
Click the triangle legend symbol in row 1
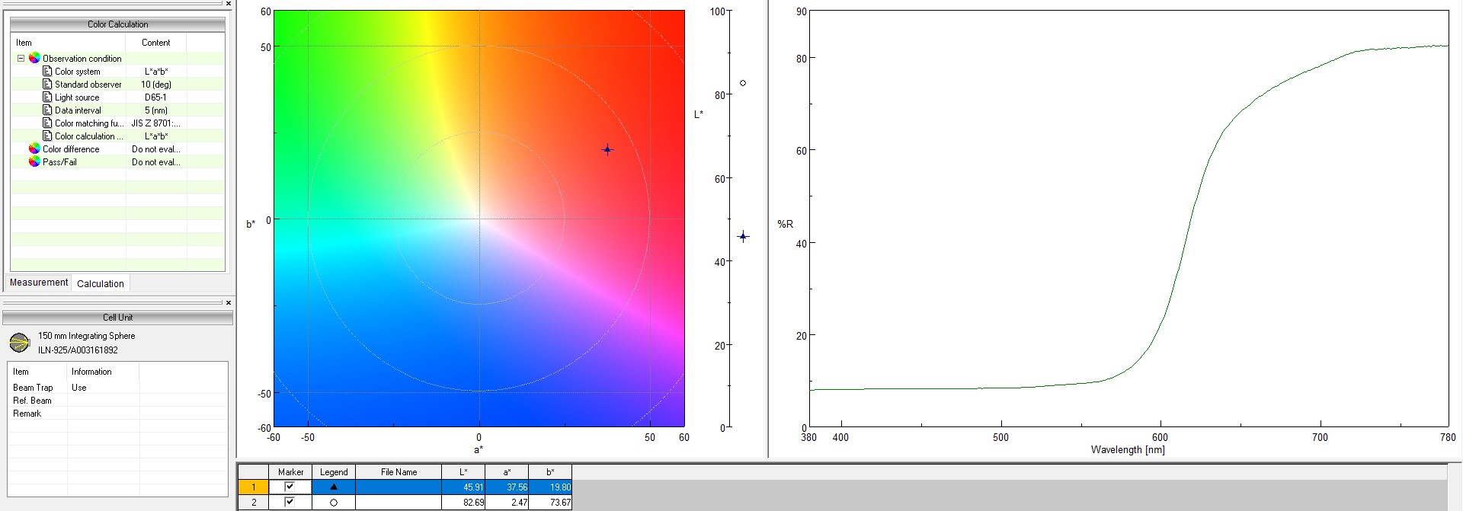(334, 487)
